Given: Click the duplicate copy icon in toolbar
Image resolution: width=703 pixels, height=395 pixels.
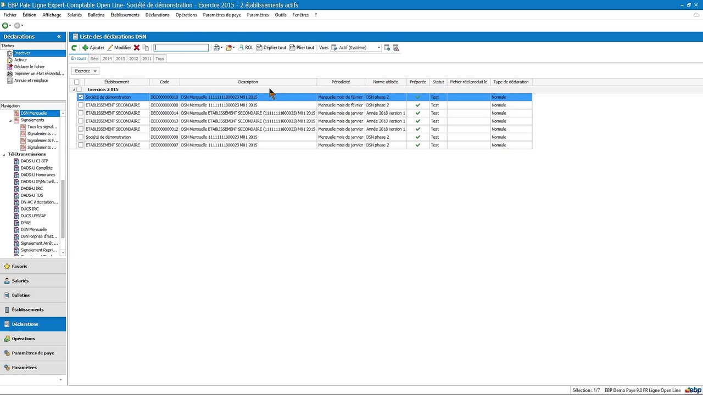Looking at the screenshot, I should [146, 48].
